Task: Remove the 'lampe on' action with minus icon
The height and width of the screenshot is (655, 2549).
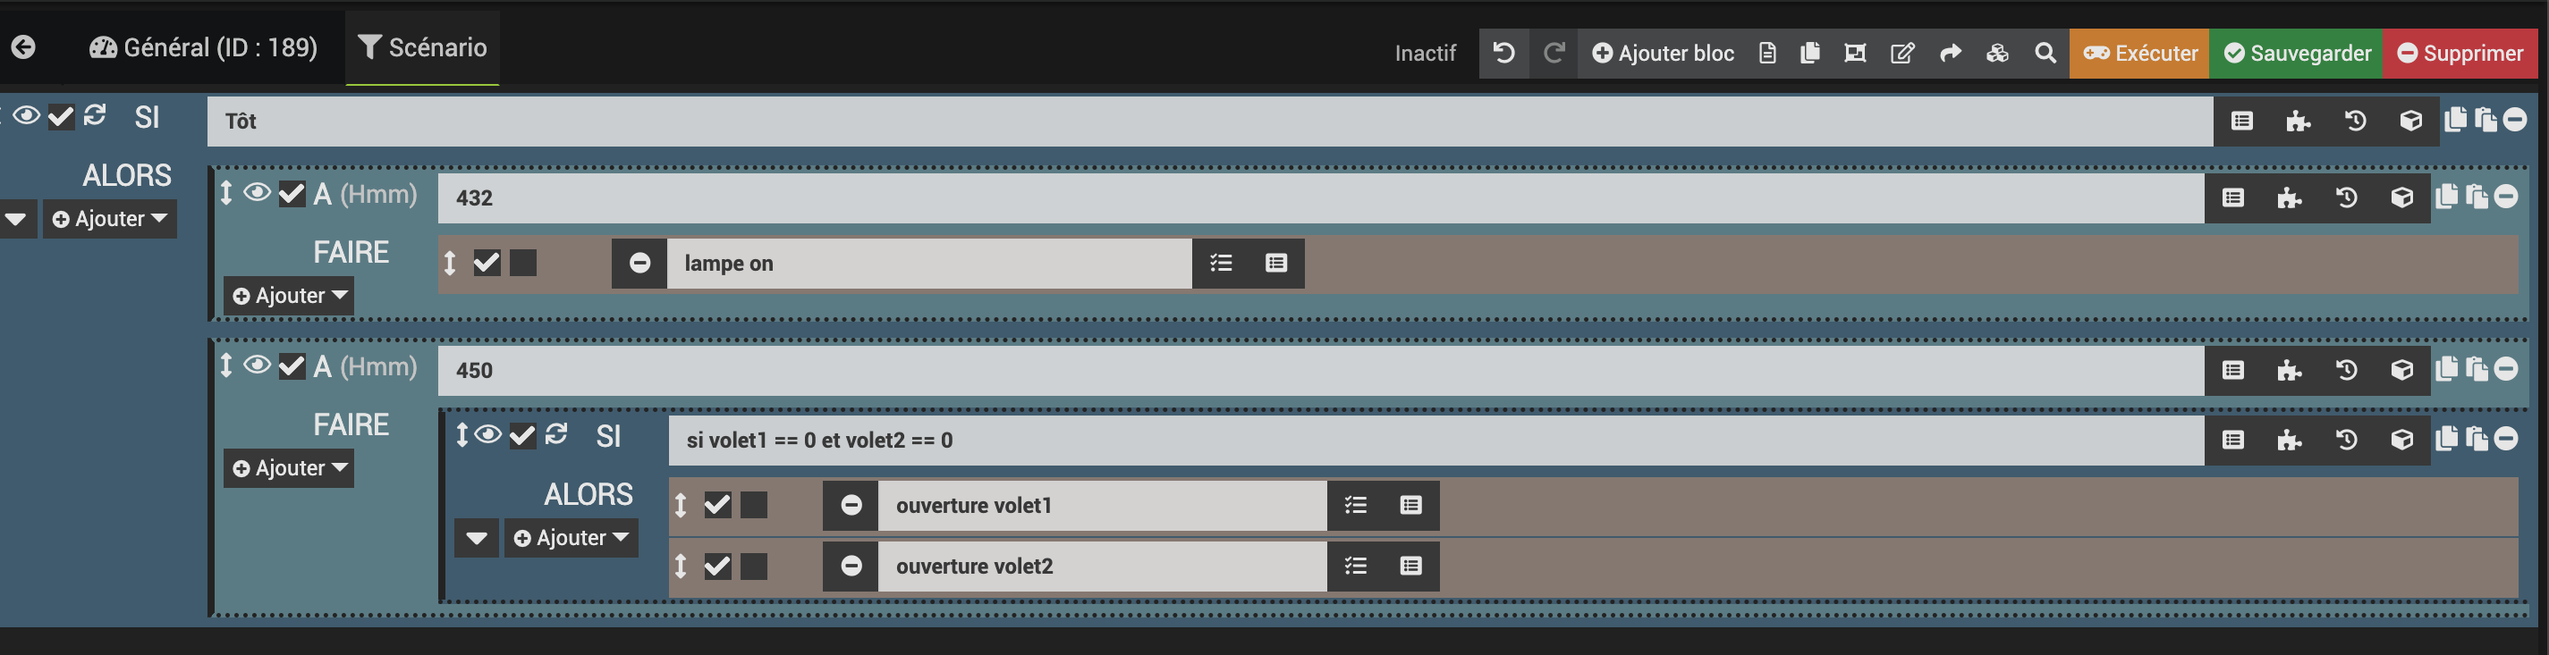Action: [x=639, y=263]
